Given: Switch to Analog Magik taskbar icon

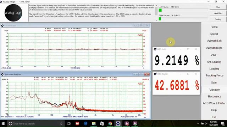Looking at the screenshot, I should (x=118, y=123).
